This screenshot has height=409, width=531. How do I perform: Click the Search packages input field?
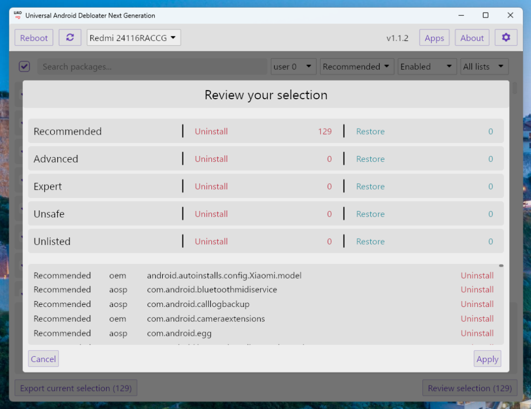coord(153,67)
